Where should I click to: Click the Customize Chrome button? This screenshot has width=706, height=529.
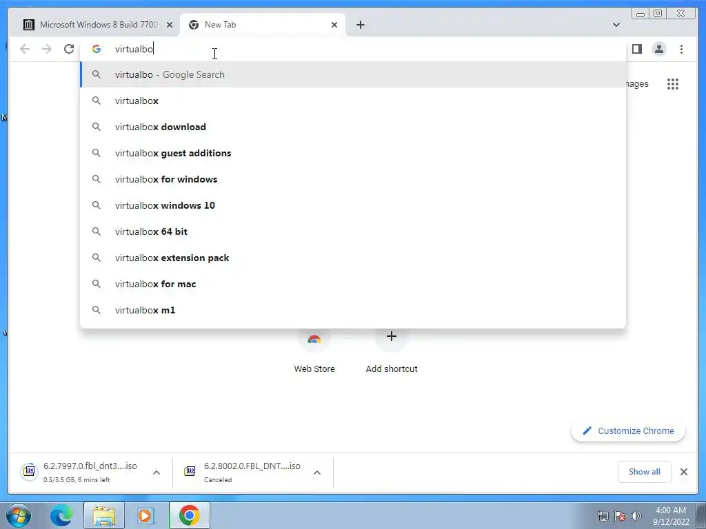tap(628, 431)
